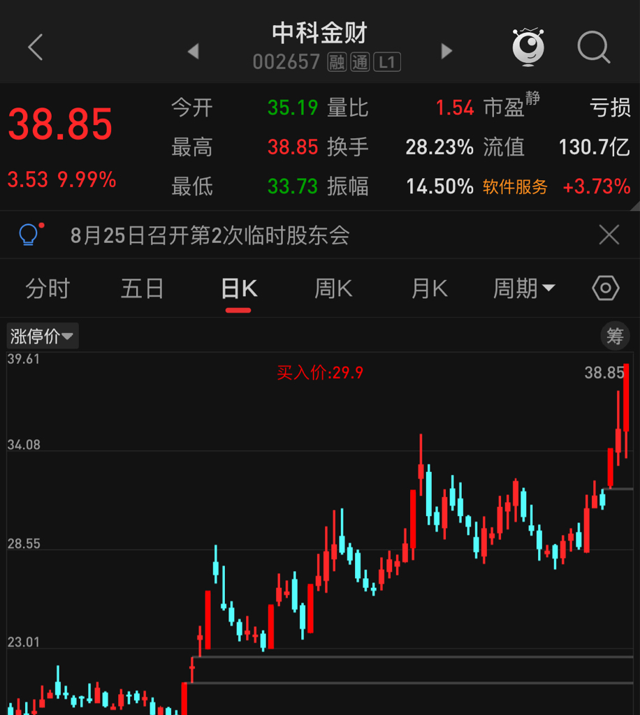This screenshot has height=715, width=640.
Task: Tap the daily low value 33.73
Action: pos(293,186)
